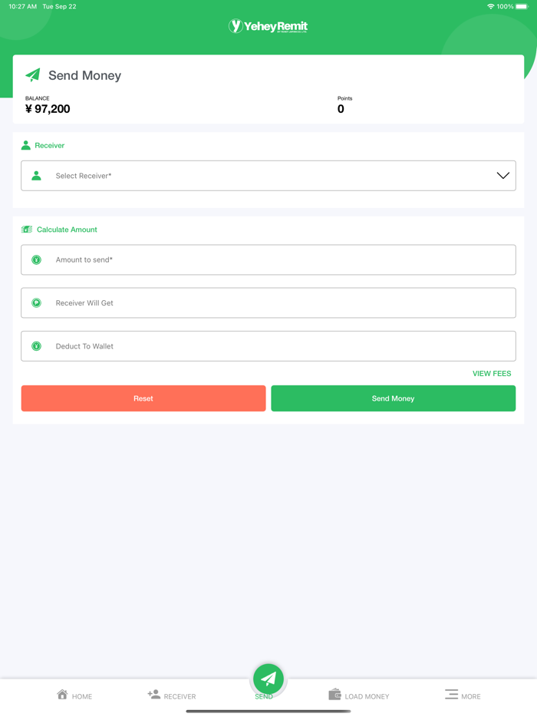Tap yen icon in Deduct To Wallet field
The width and height of the screenshot is (537, 717).
tap(36, 346)
